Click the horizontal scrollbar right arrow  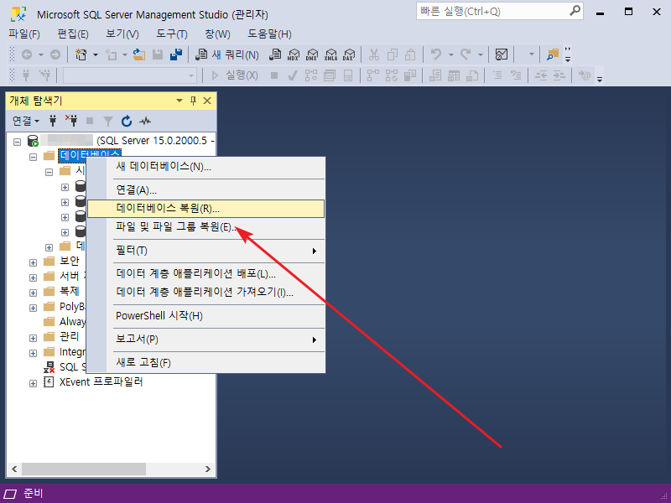pos(207,469)
